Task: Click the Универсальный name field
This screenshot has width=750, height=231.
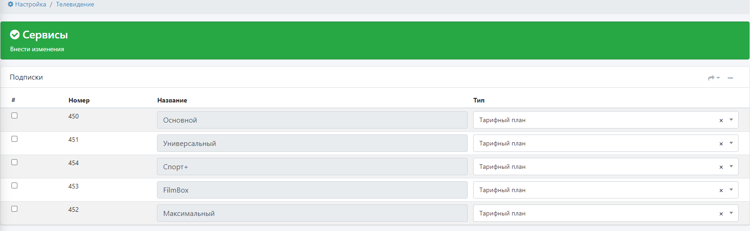Action: pos(312,143)
